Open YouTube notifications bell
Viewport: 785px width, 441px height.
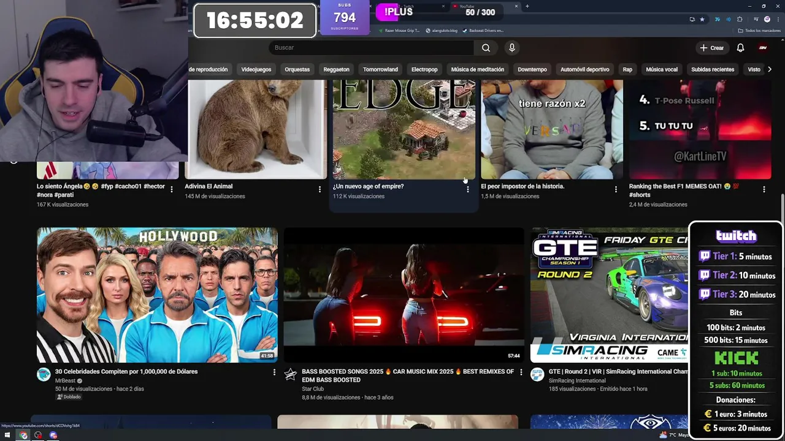point(740,48)
